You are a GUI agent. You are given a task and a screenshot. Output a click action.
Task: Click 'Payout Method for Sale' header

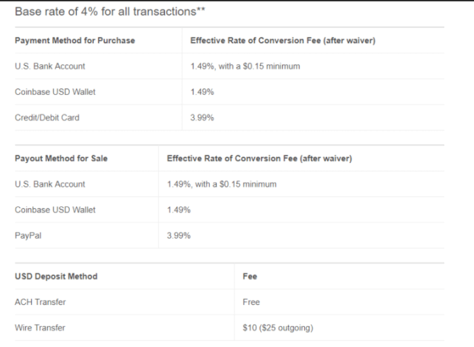pyautogui.click(x=61, y=158)
